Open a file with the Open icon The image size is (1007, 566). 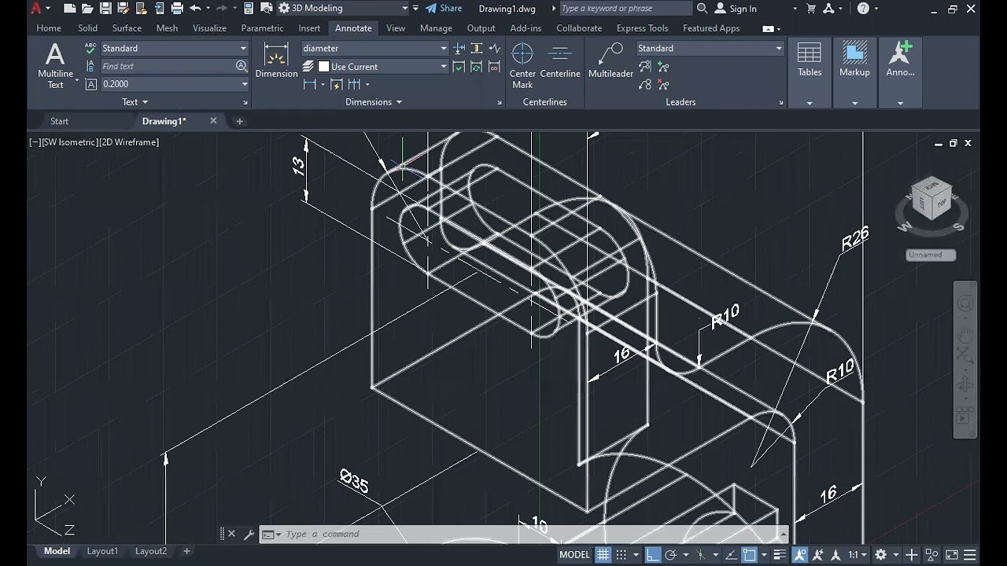(87, 9)
